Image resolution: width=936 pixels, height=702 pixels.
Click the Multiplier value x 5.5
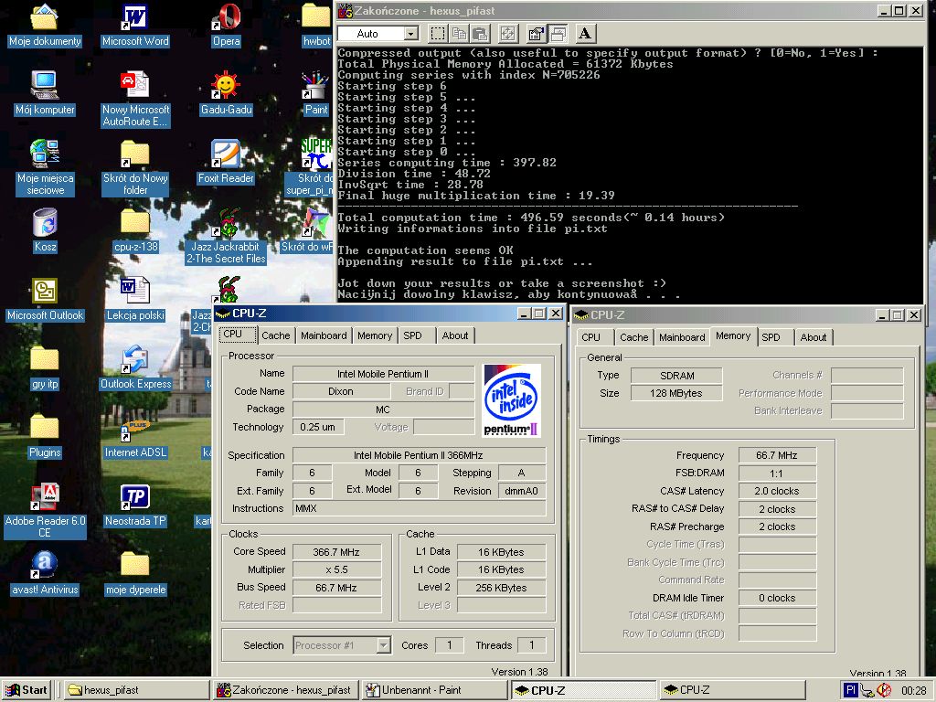tap(336, 569)
